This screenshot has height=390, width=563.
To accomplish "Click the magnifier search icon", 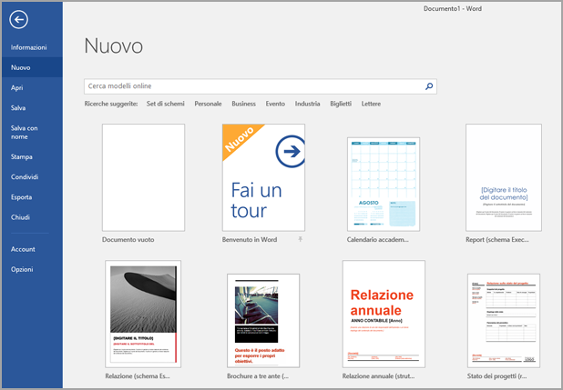I will (429, 86).
